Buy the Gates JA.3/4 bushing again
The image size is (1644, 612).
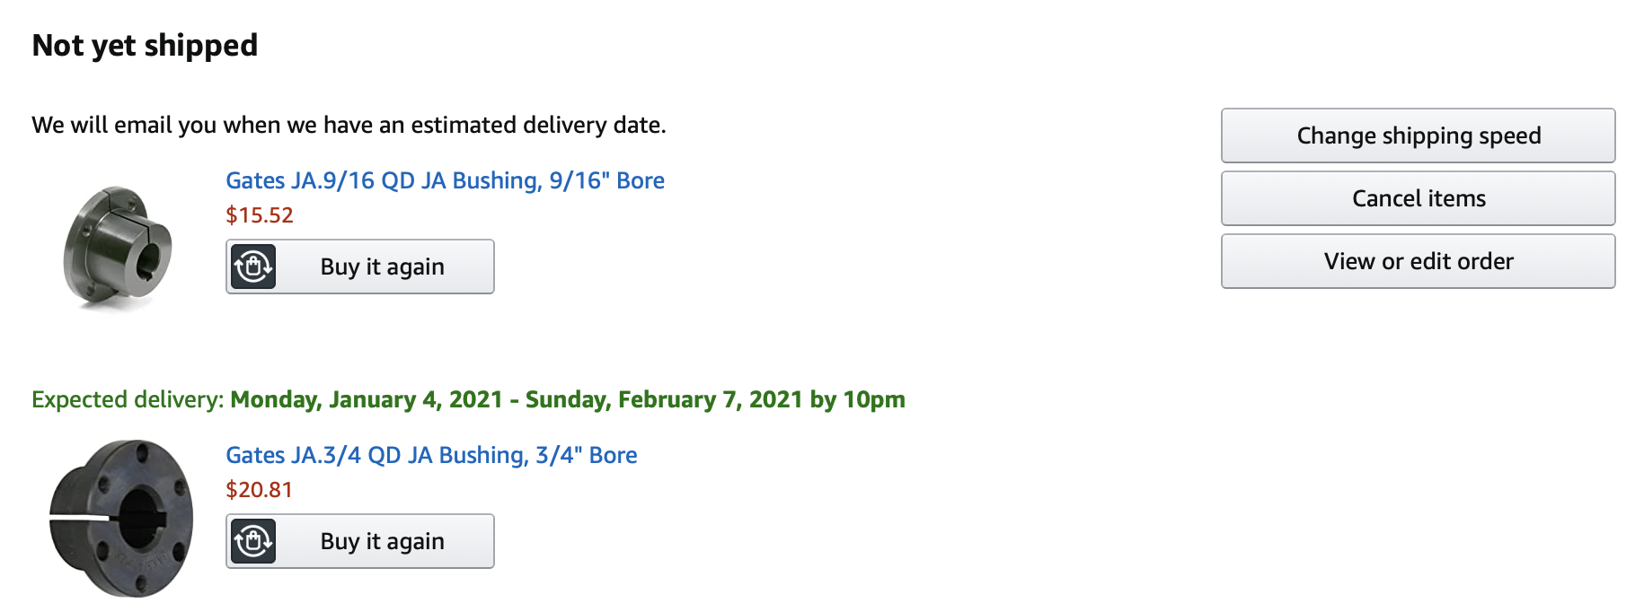tap(360, 541)
